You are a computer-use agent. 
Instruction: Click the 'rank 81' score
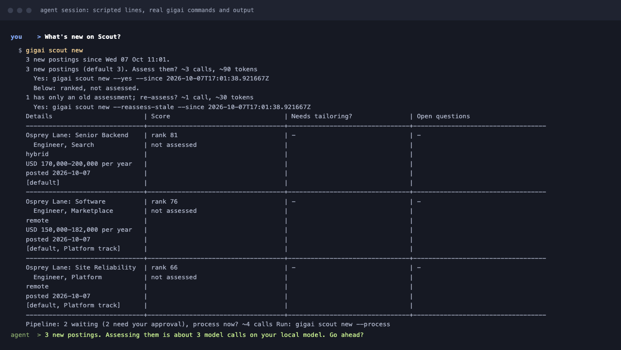coord(164,135)
